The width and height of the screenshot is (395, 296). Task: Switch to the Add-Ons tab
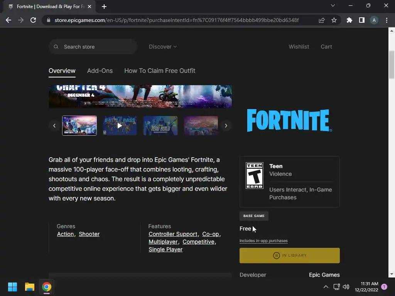pos(100,71)
